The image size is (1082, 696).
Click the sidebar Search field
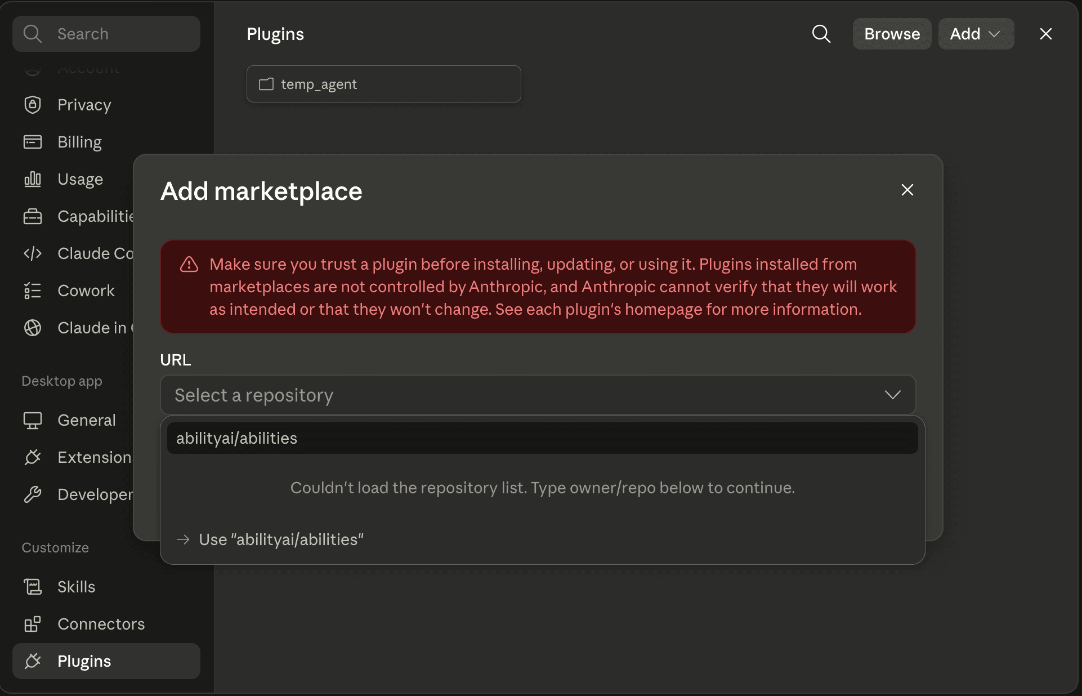106,34
